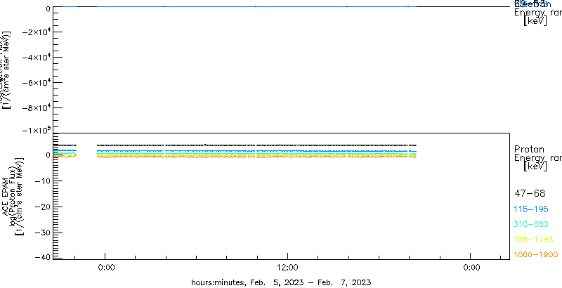Click the -40 tick at the proton plot bottom
Screen dimensions: 562x288
click(x=42, y=257)
